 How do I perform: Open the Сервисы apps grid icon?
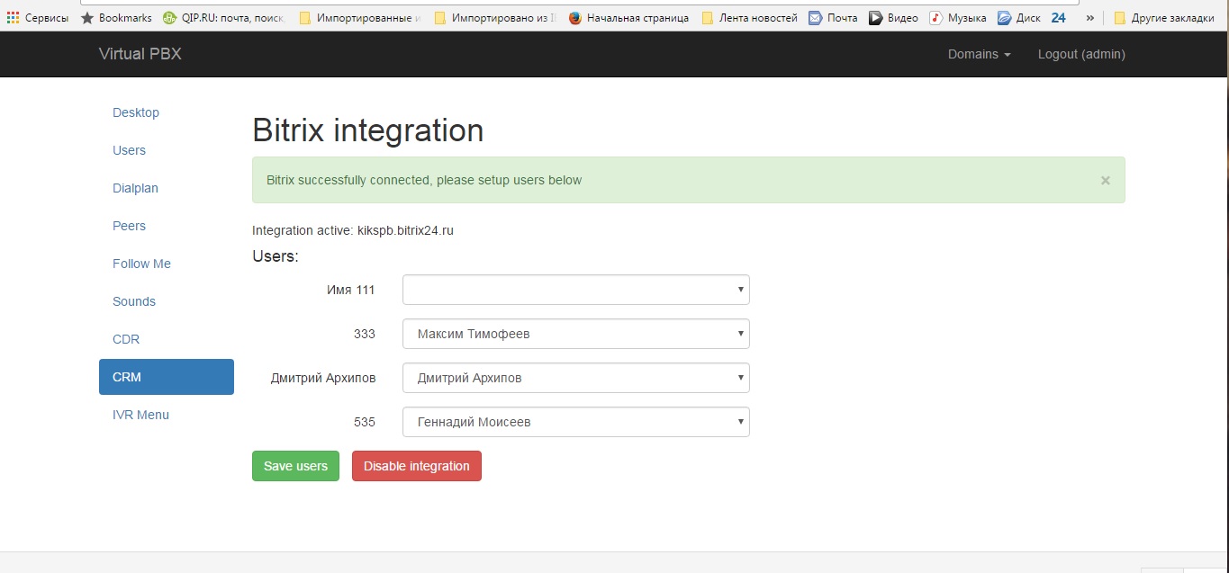(13, 18)
